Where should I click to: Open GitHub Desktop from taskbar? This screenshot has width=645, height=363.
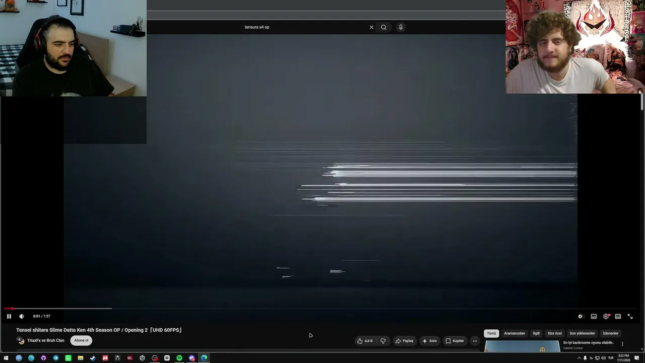43,358
